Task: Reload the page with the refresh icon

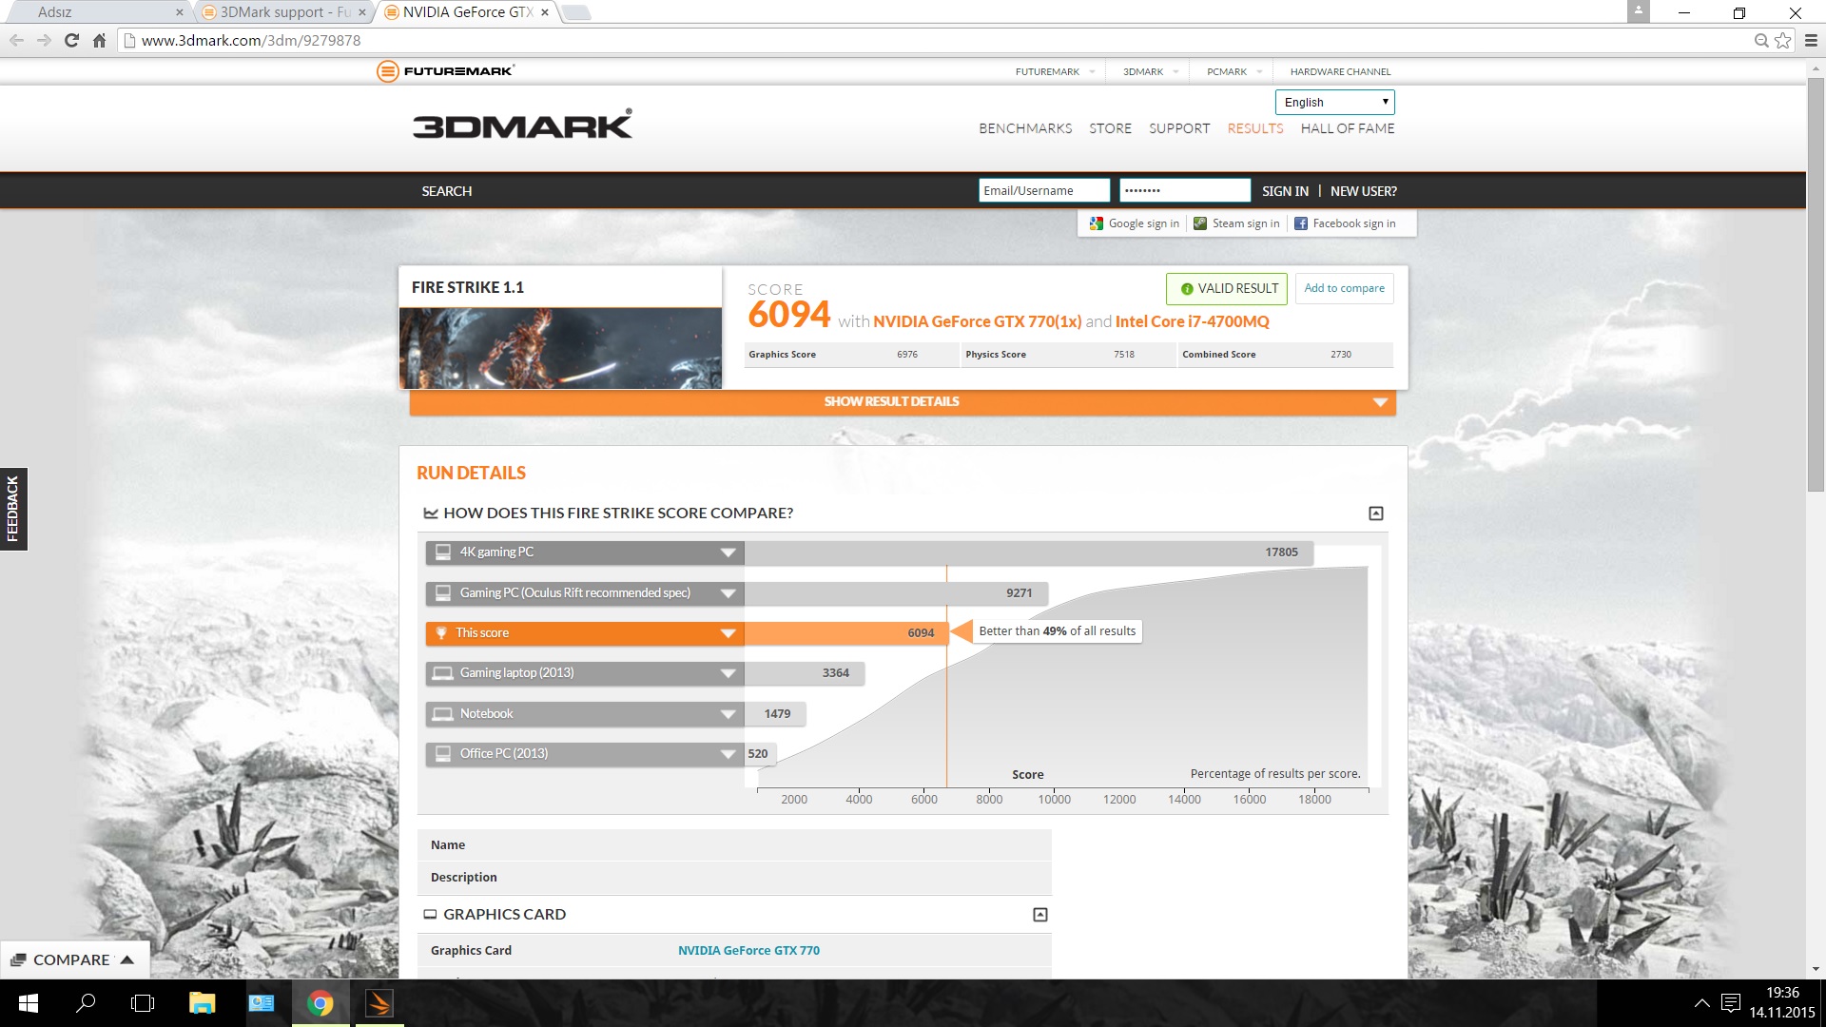Action: pyautogui.click(x=71, y=40)
